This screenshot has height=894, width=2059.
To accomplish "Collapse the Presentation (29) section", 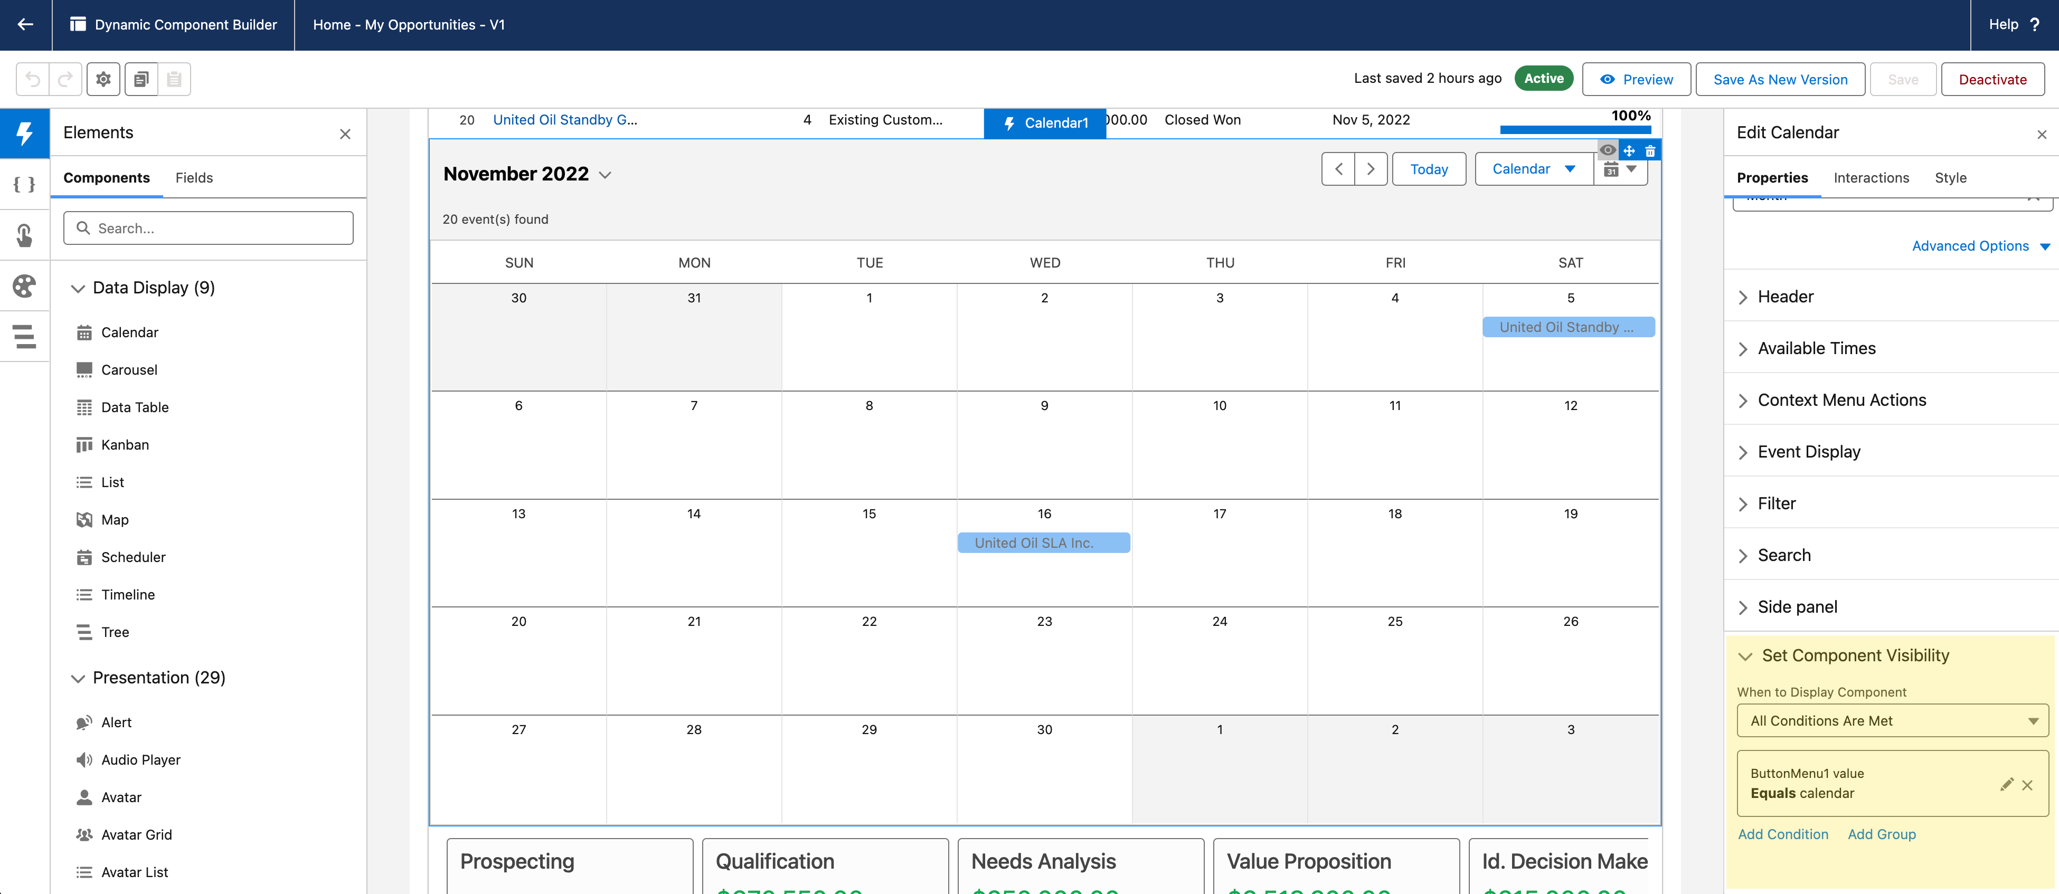I will [78, 678].
